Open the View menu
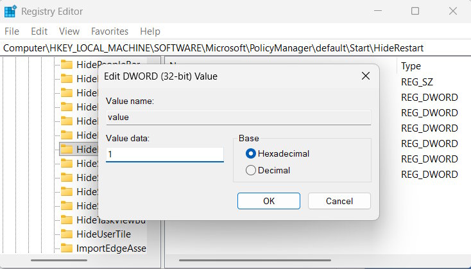The width and height of the screenshot is (471, 269). coord(69,31)
